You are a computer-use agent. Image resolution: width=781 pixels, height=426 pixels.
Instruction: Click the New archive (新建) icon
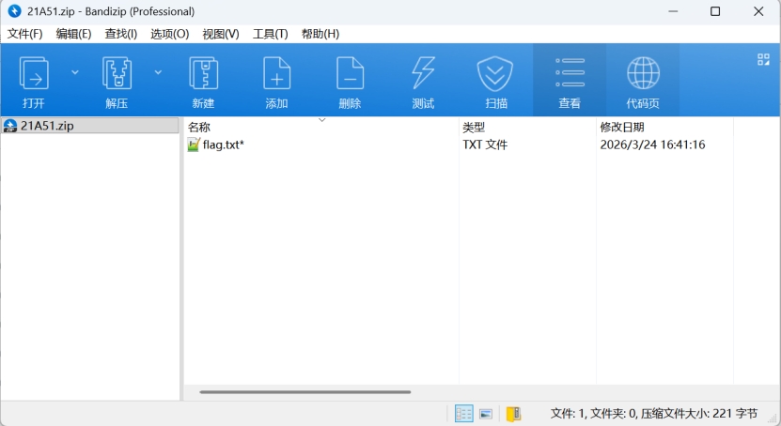pyautogui.click(x=203, y=73)
